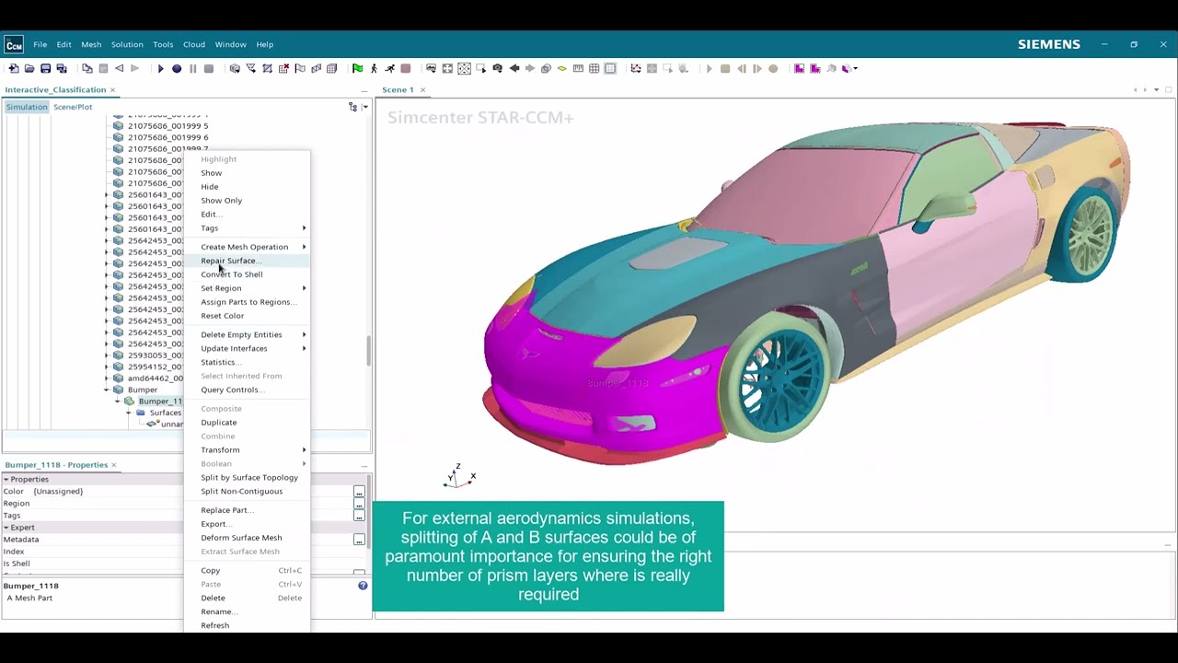Viewport: 1178px width, 663px height.
Task: Close the Scene 1 tab
Action: click(422, 89)
